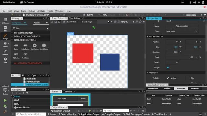Viewport: 207px width, 116px height.
Task: Pick the Button component in library
Action: [x=16, y=46]
